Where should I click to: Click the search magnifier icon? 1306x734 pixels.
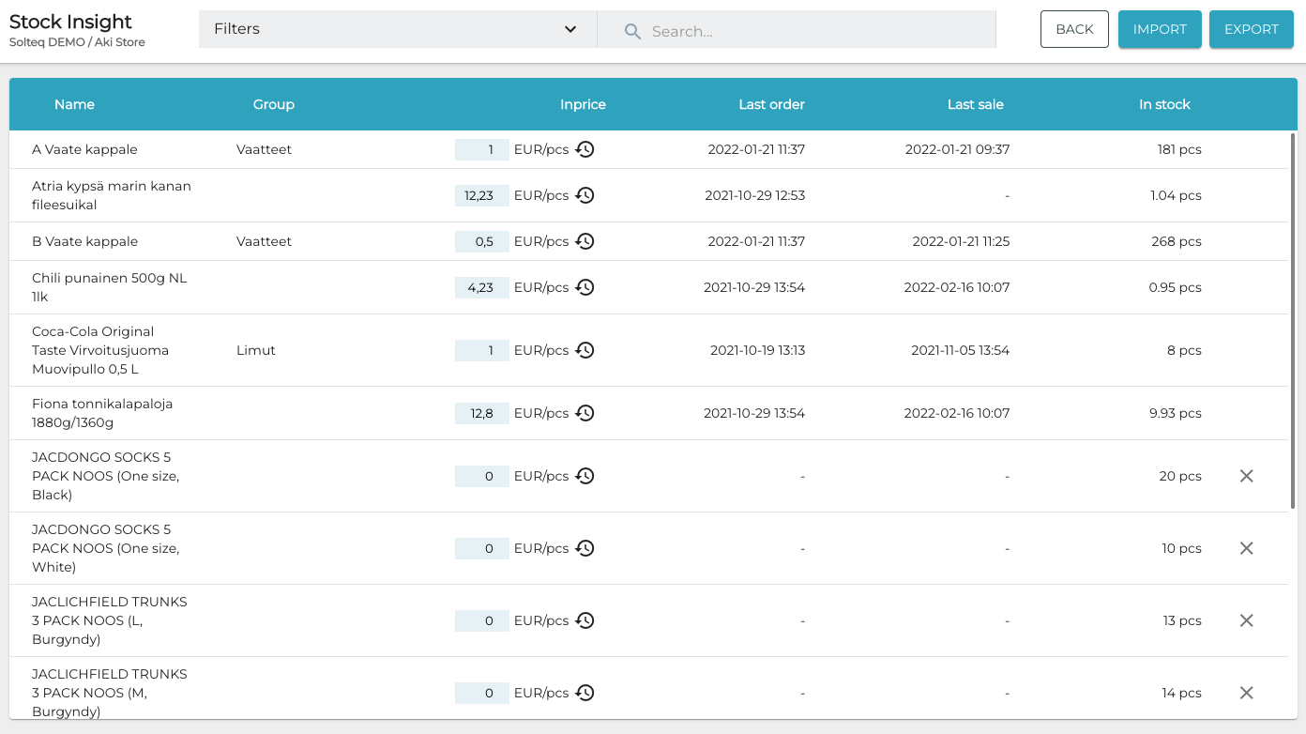633,32
